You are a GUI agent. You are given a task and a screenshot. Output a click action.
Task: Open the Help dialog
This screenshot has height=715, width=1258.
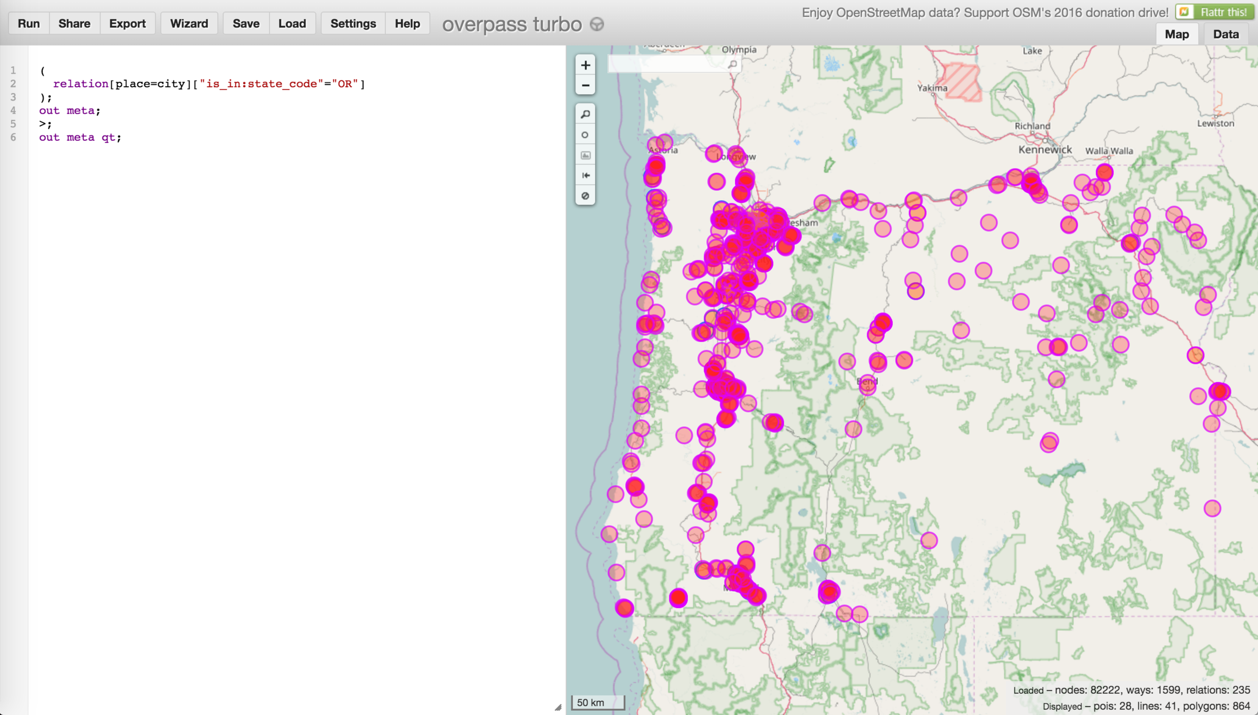[407, 23]
